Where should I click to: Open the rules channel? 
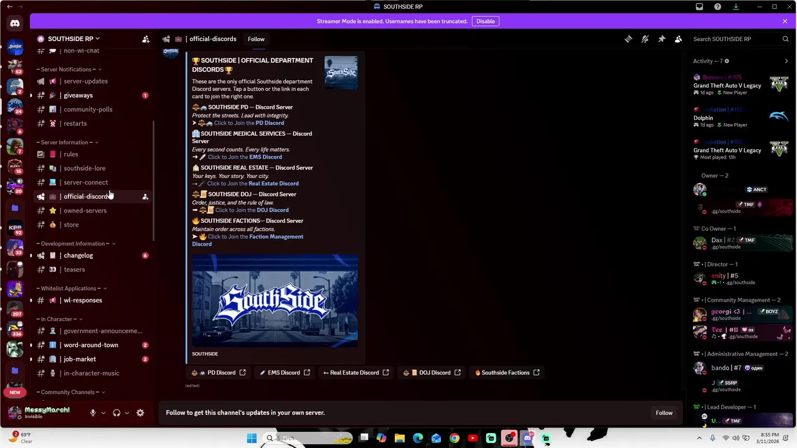coord(92,154)
